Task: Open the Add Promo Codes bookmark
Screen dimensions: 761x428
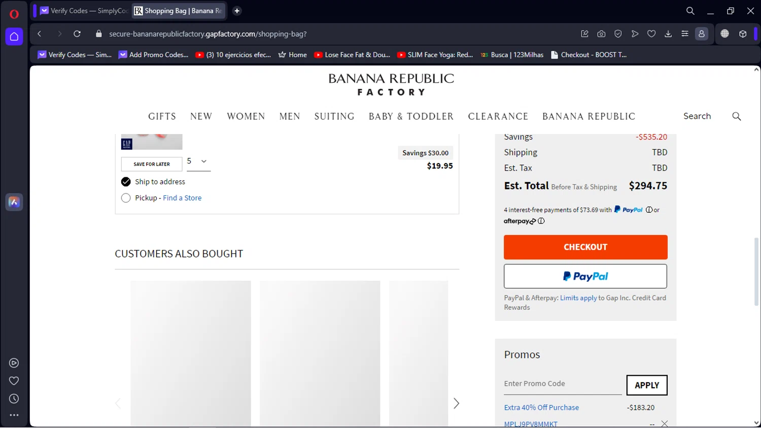Action: (x=154, y=55)
